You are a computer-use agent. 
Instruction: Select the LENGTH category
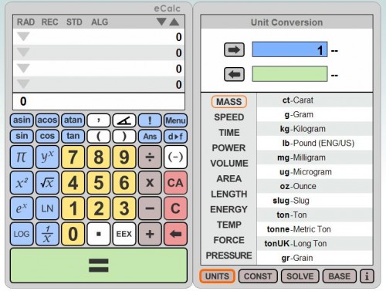click(x=229, y=194)
